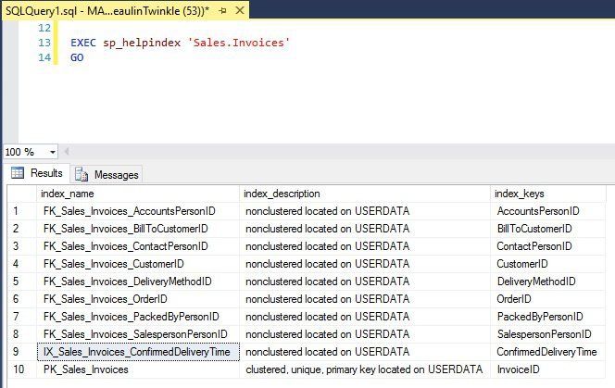
Task: Click the Results grid icon
Action: point(18,172)
